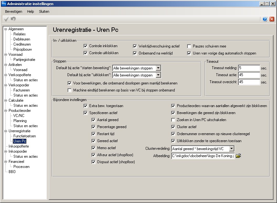Click the confirm checkmark toolbar icon
The image size is (277, 203).
(x=6, y=19)
